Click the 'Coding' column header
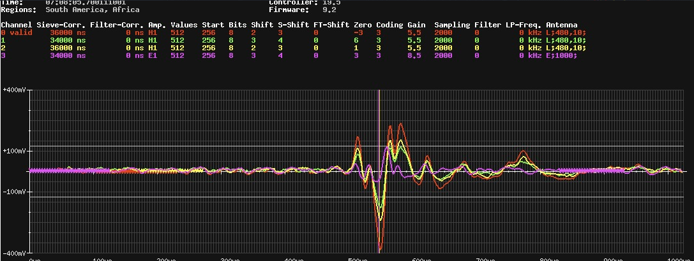 click(x=389, y=25)
